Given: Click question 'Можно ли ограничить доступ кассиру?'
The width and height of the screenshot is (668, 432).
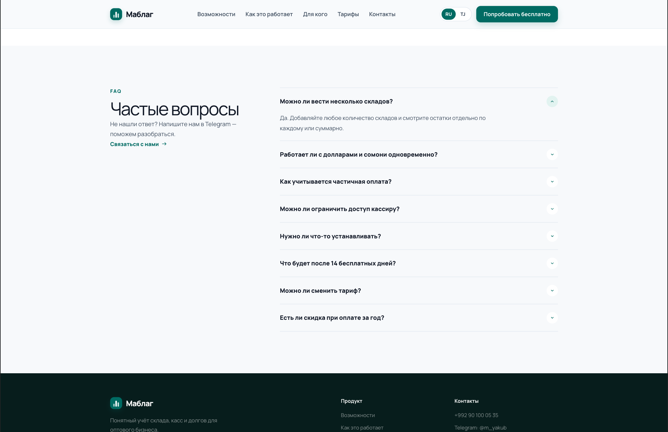Looking at the screenshot, I should [x=340, y=209].
